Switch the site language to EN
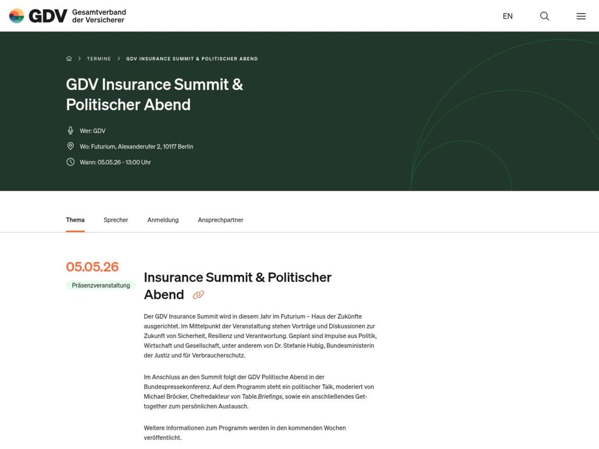599x449 pixels. coord(508,16)
